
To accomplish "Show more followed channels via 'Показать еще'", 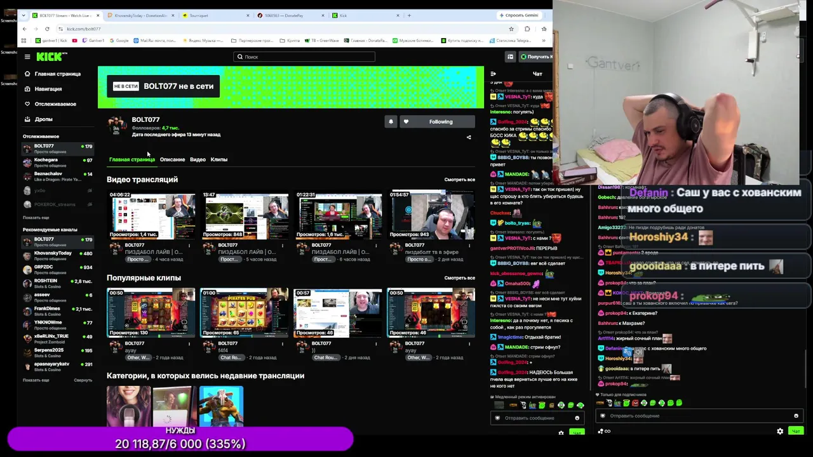I will [x=36, y=218].
